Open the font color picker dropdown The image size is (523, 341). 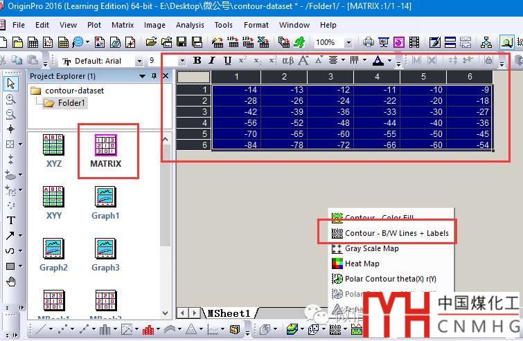[x=390, y=62]
